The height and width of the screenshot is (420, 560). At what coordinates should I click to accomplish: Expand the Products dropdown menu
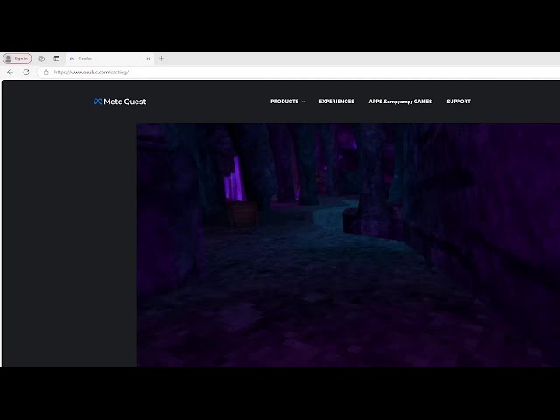[284, 101]
